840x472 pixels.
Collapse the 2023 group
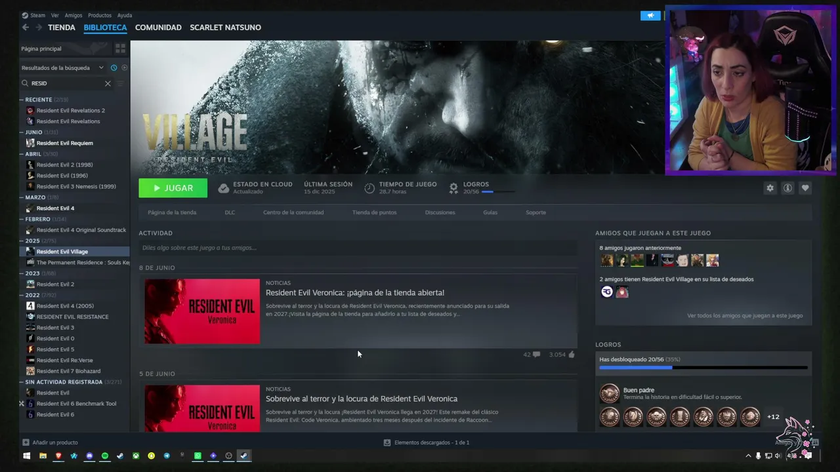pyautogui.click(x=22, y=273)
